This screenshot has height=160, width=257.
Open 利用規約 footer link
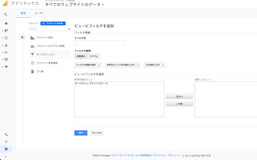145,155
